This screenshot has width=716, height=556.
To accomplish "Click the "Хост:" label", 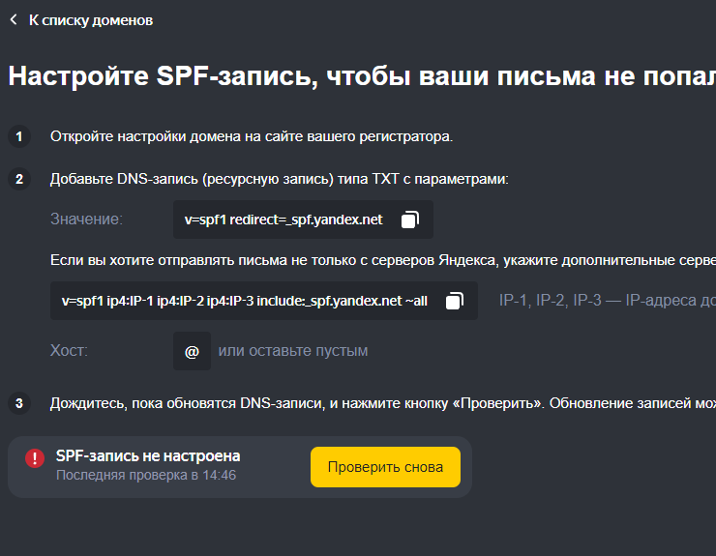I will tap(70, 351).
